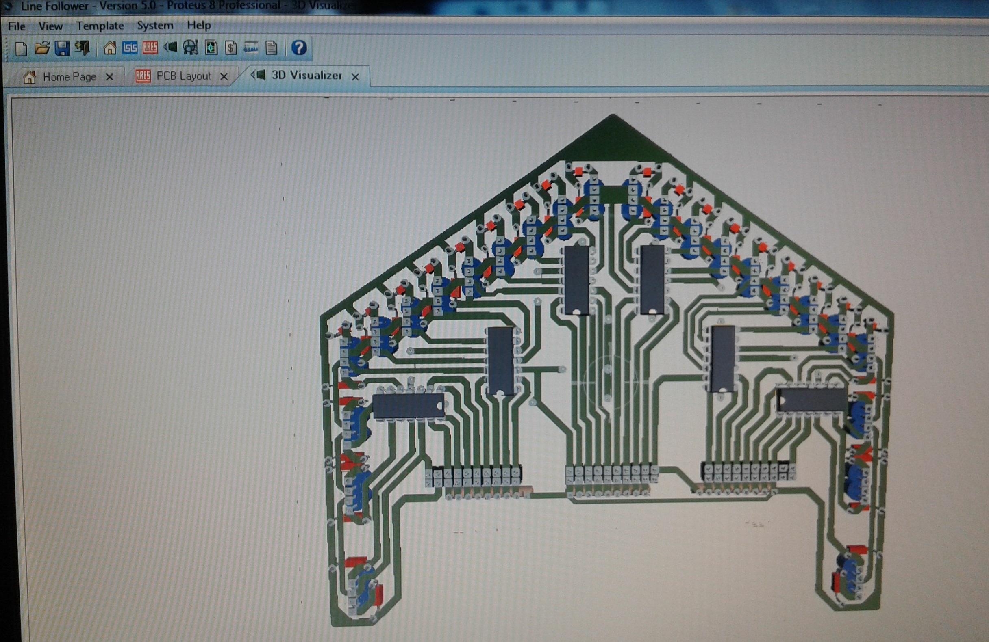Click the import legacy project icon
This screenshot has height=642, width=989.
(x=82, y=49)
